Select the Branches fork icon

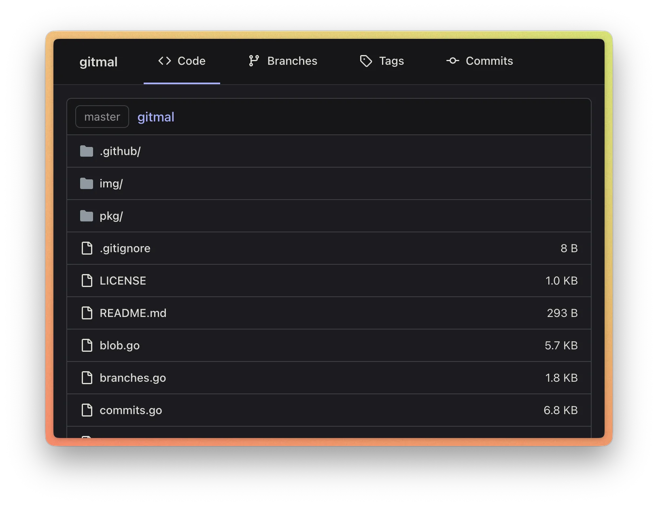pyautogui.click(x=254, y=60)
